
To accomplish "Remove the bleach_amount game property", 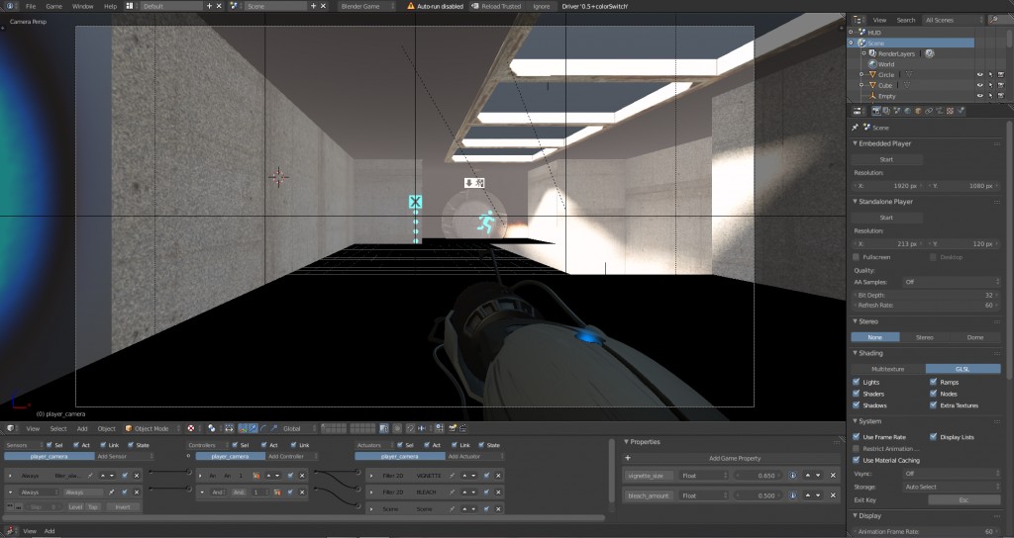I will (x=833, y=495).
